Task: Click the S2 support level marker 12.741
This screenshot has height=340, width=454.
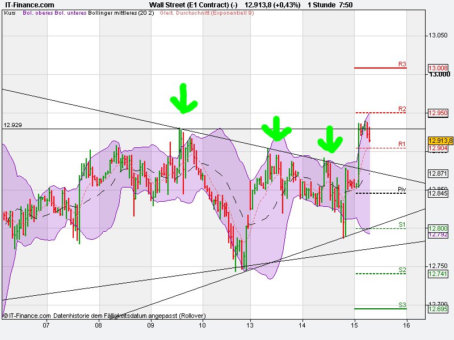Action: click(438, 274)
